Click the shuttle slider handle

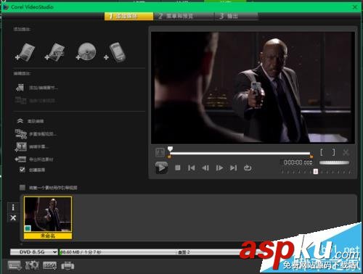click(316, 171)
